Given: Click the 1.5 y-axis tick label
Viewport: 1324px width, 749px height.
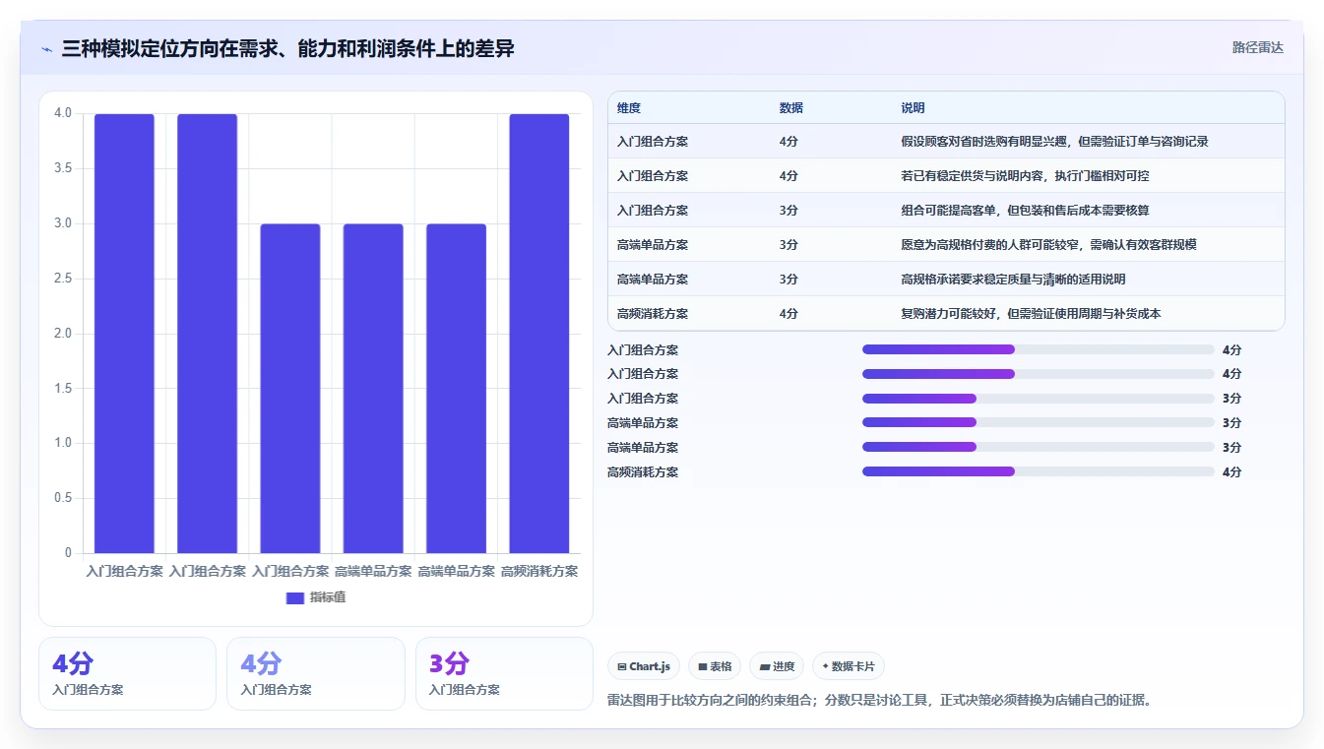Looking at the screenshot, I should click(x=63, y=389).
